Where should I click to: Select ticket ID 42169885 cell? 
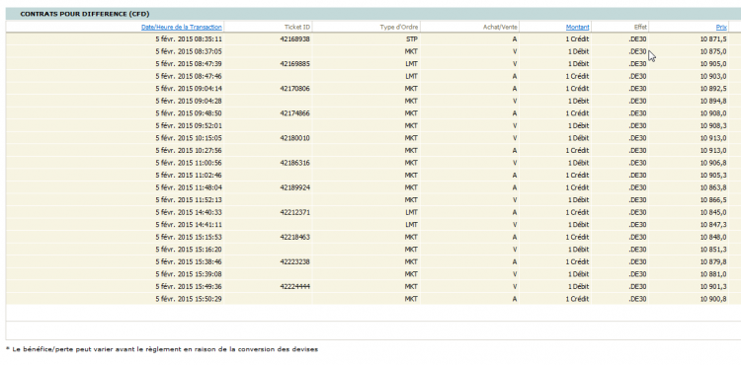click(x=294, y=64)
